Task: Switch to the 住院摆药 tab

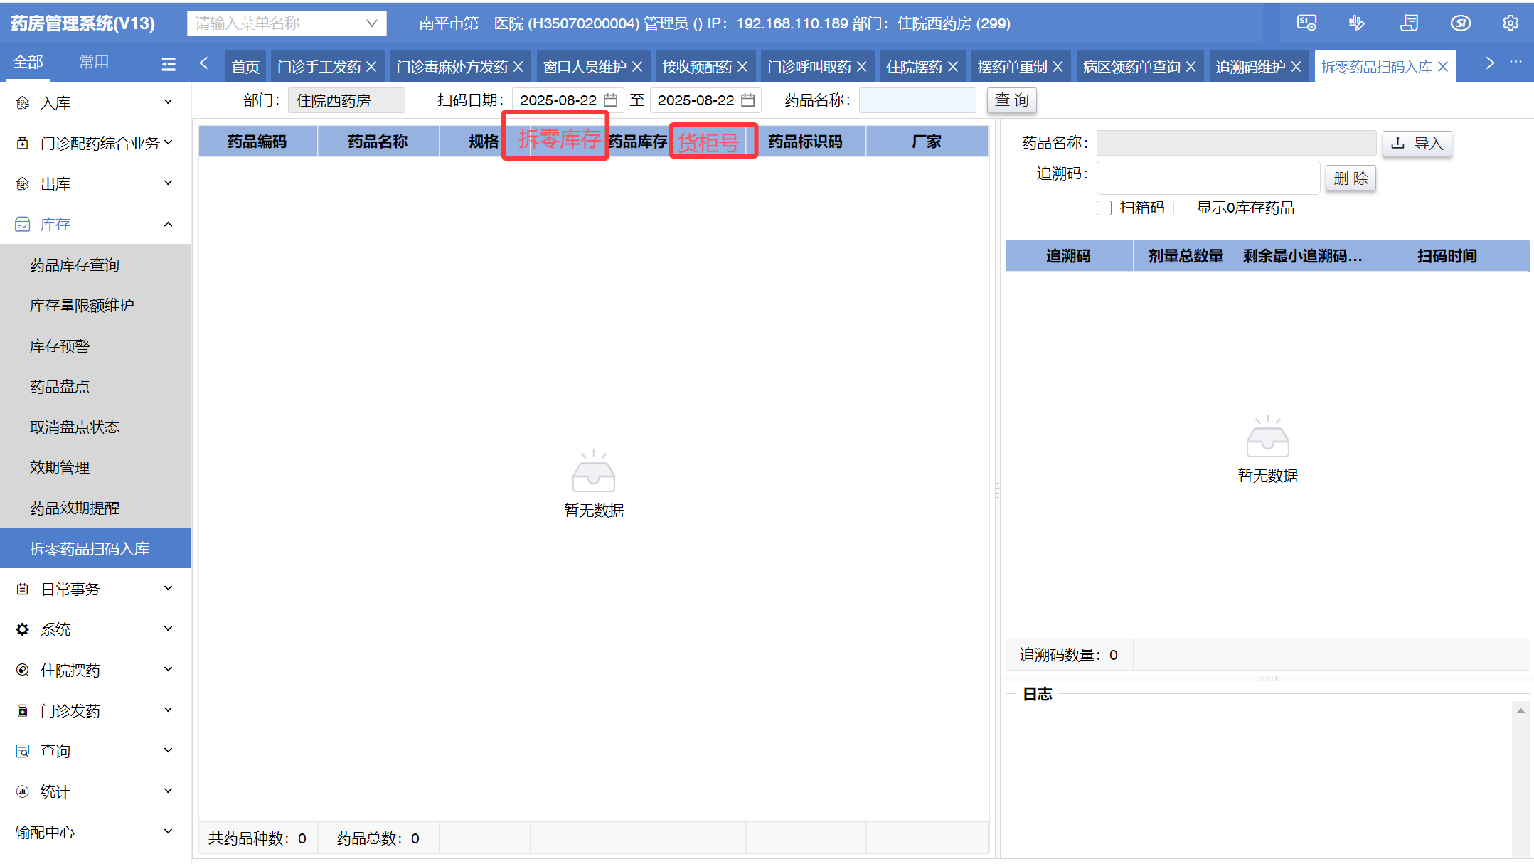Action: [914, 67]
